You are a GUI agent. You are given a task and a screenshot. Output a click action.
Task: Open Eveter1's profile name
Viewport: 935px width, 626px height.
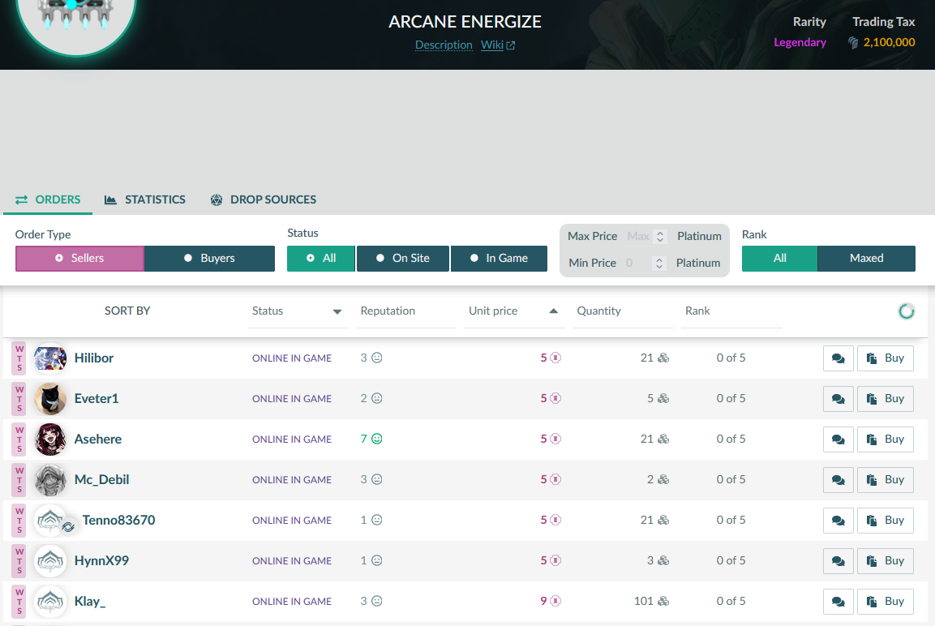pos(97,398)
